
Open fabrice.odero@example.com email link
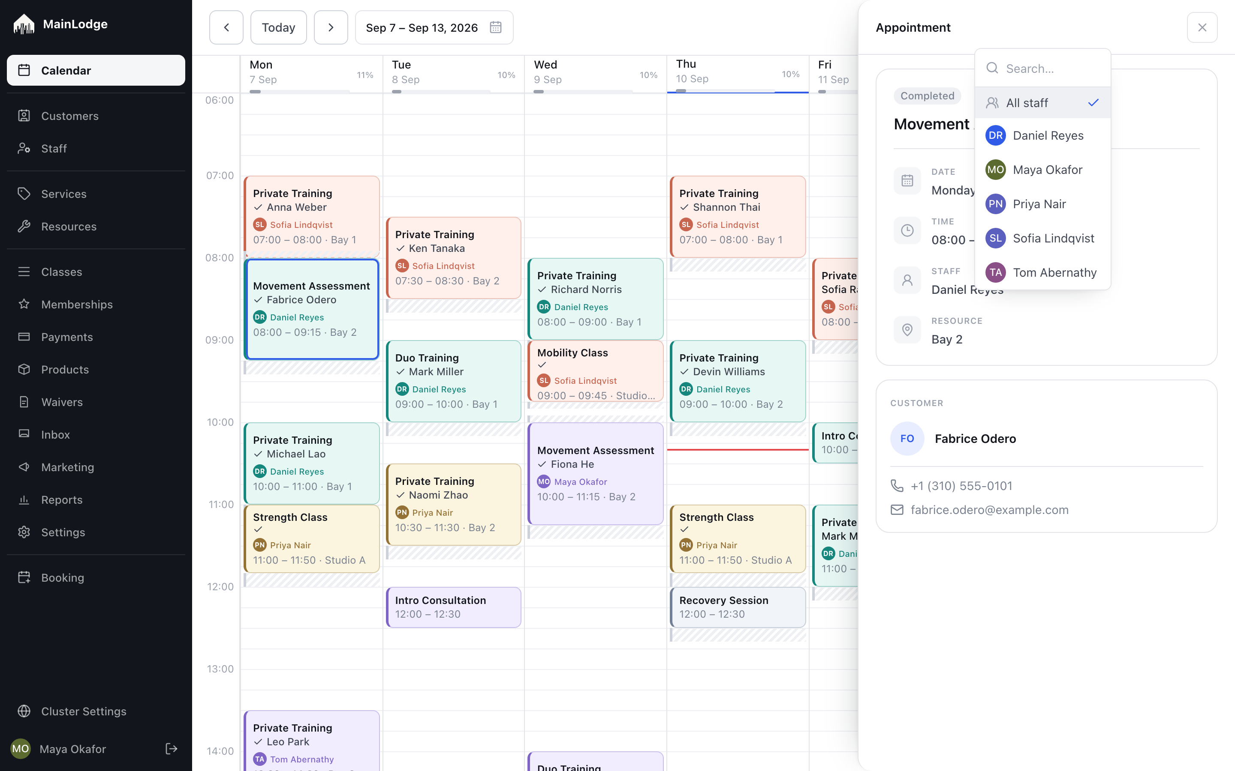(x=989, y=510)
